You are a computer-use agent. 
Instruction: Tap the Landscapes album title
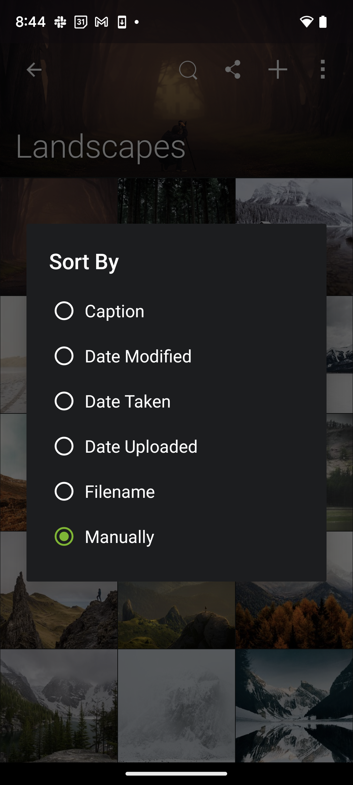pos(101,147)
